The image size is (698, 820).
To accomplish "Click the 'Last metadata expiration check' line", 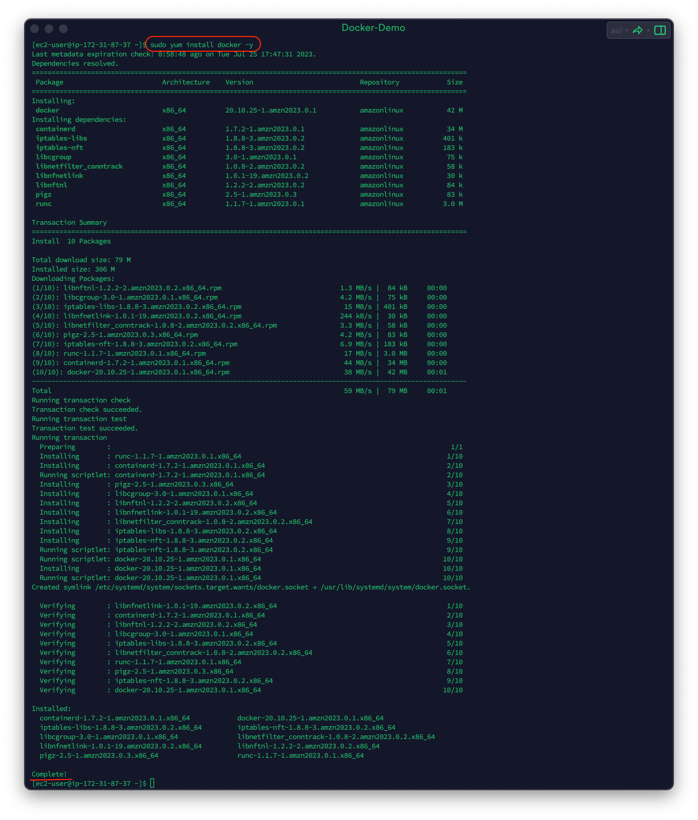I will [x=174, y=54].
